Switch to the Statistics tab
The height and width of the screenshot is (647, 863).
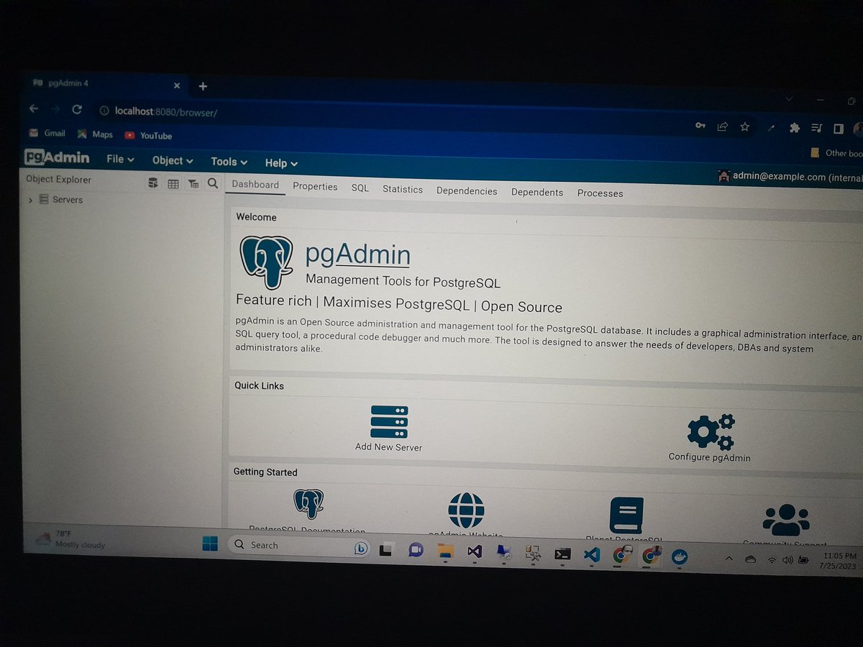(x=403, y=190)
